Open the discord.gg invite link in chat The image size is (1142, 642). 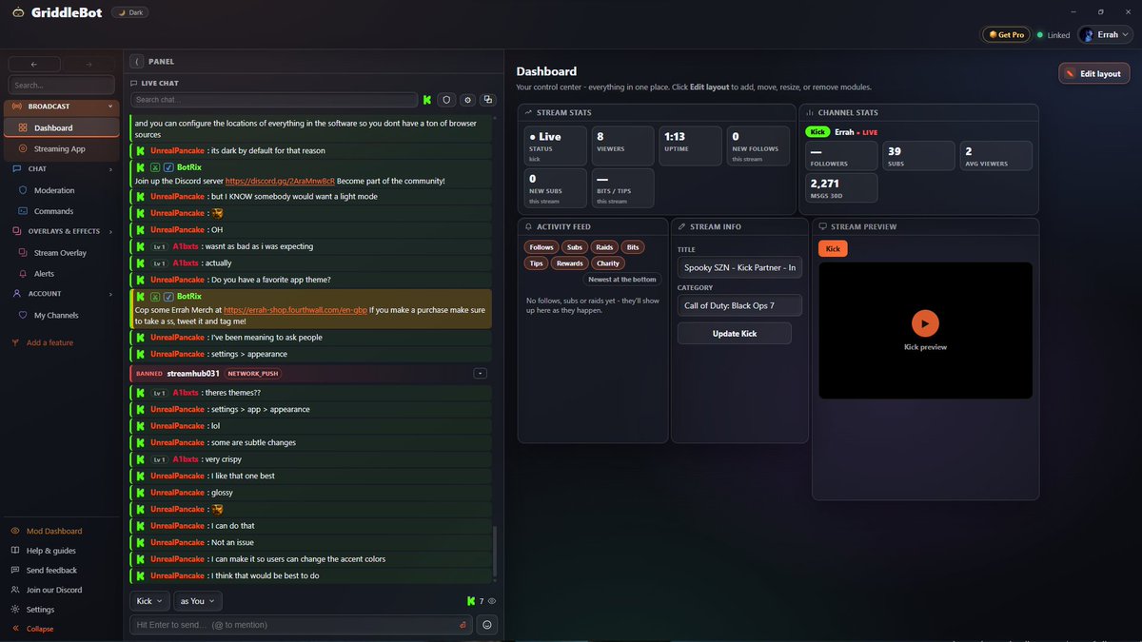[x=280, y=181]
